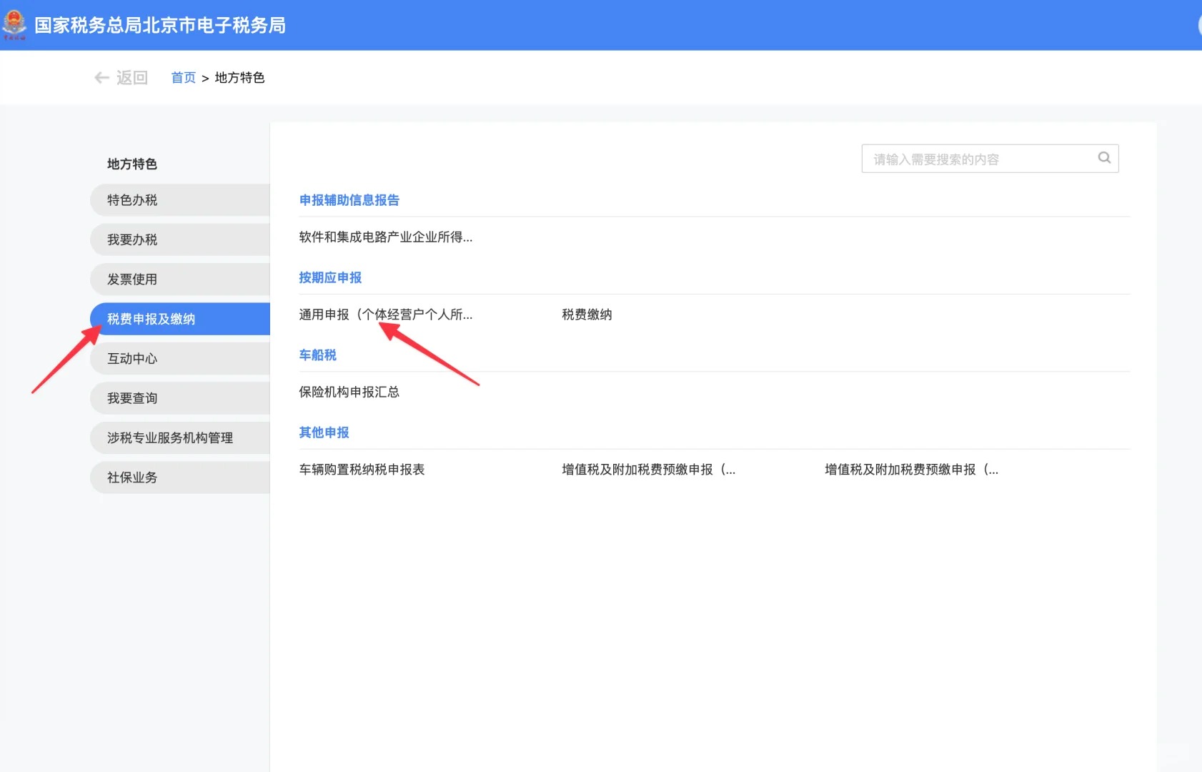Select the 税费申报及缴纳 sidebar item
Image resolution: width=1202 pixels, height=772 pixels.
click(x=180, y=319)
